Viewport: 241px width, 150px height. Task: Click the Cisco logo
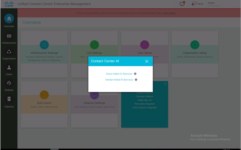(x=9, y=4)
